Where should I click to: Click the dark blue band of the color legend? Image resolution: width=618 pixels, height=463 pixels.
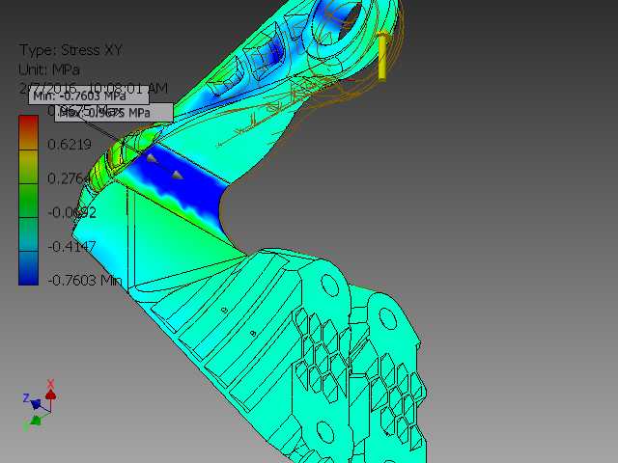28,268
